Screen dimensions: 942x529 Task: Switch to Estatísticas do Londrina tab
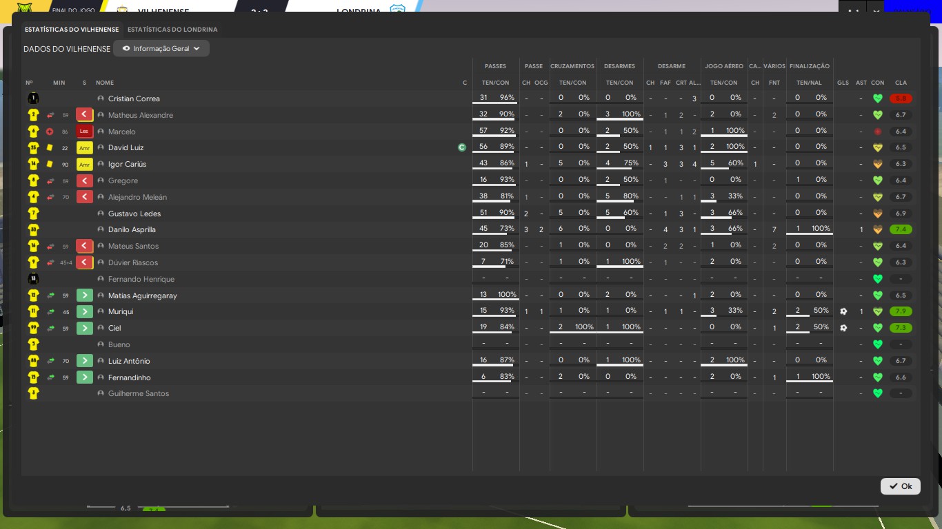172,30
